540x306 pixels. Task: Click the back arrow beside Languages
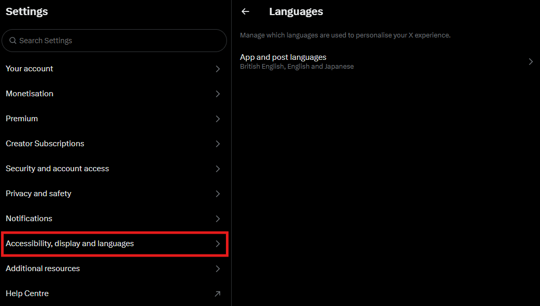point(245,11)
